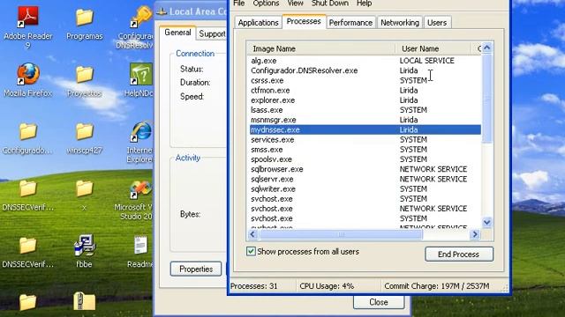The height and width of the screenshot is (317, 565).
Task: Select the ctfmon.exe process
Action: coord(365,90)
